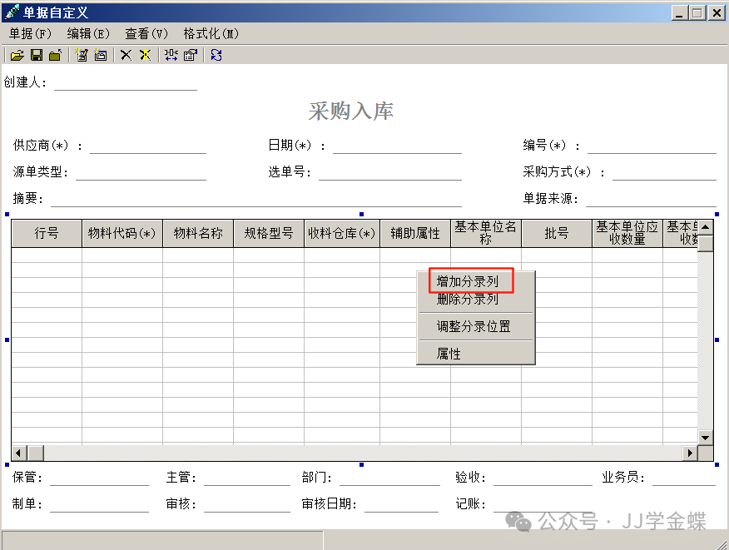Click the 采购入库 form title
Image resolution: width=729 pixels, height=550 pixels.
[350, 111]
